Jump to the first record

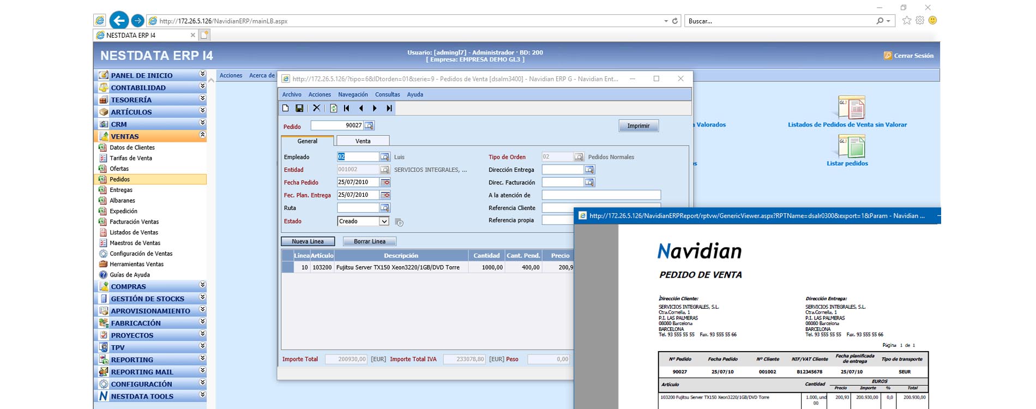[x=347, y=109]
